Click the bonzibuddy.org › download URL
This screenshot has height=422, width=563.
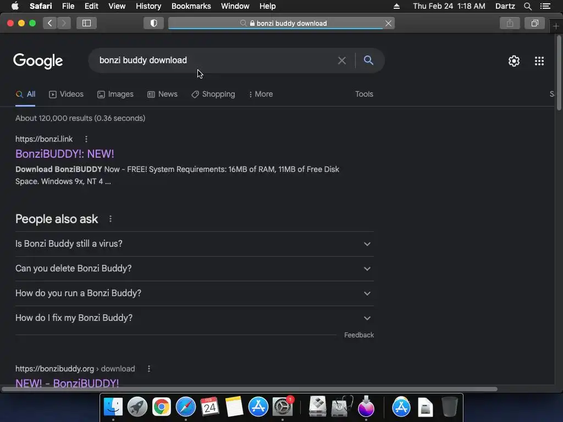pyautogui.click(x=75, y=369)
